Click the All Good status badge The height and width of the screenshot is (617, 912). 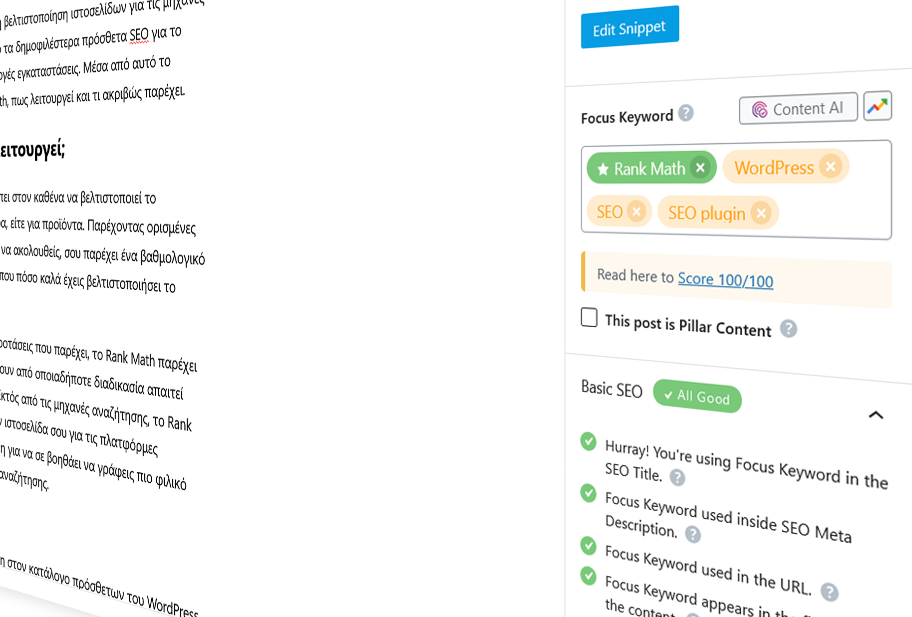[697, 397]
